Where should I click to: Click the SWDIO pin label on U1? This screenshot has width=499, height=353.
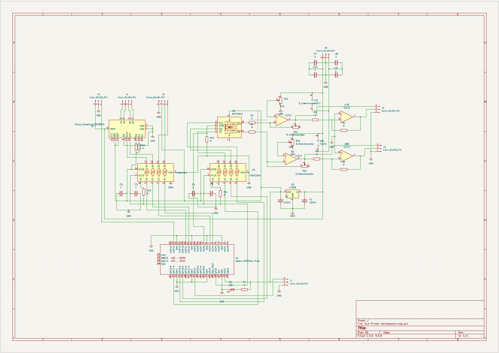tap(164, 258)
